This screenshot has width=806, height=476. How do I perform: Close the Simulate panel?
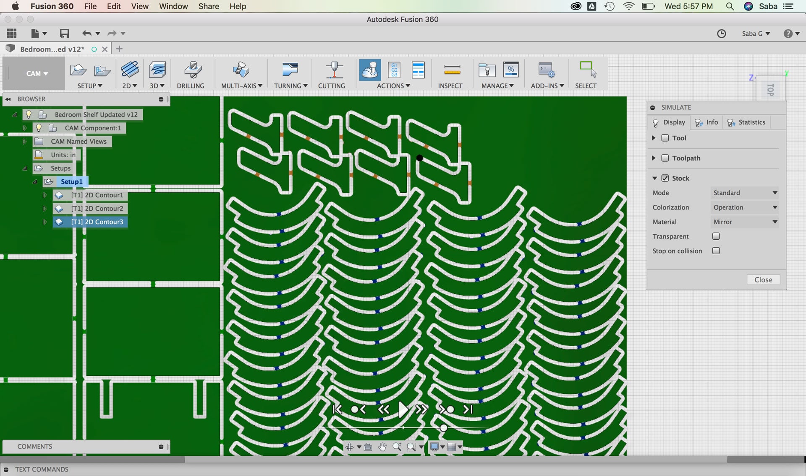763,280
